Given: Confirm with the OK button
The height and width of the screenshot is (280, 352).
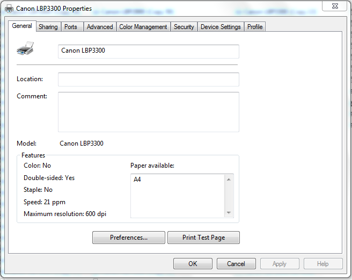Looking at the screenshot, I should [x=193, y=263].
